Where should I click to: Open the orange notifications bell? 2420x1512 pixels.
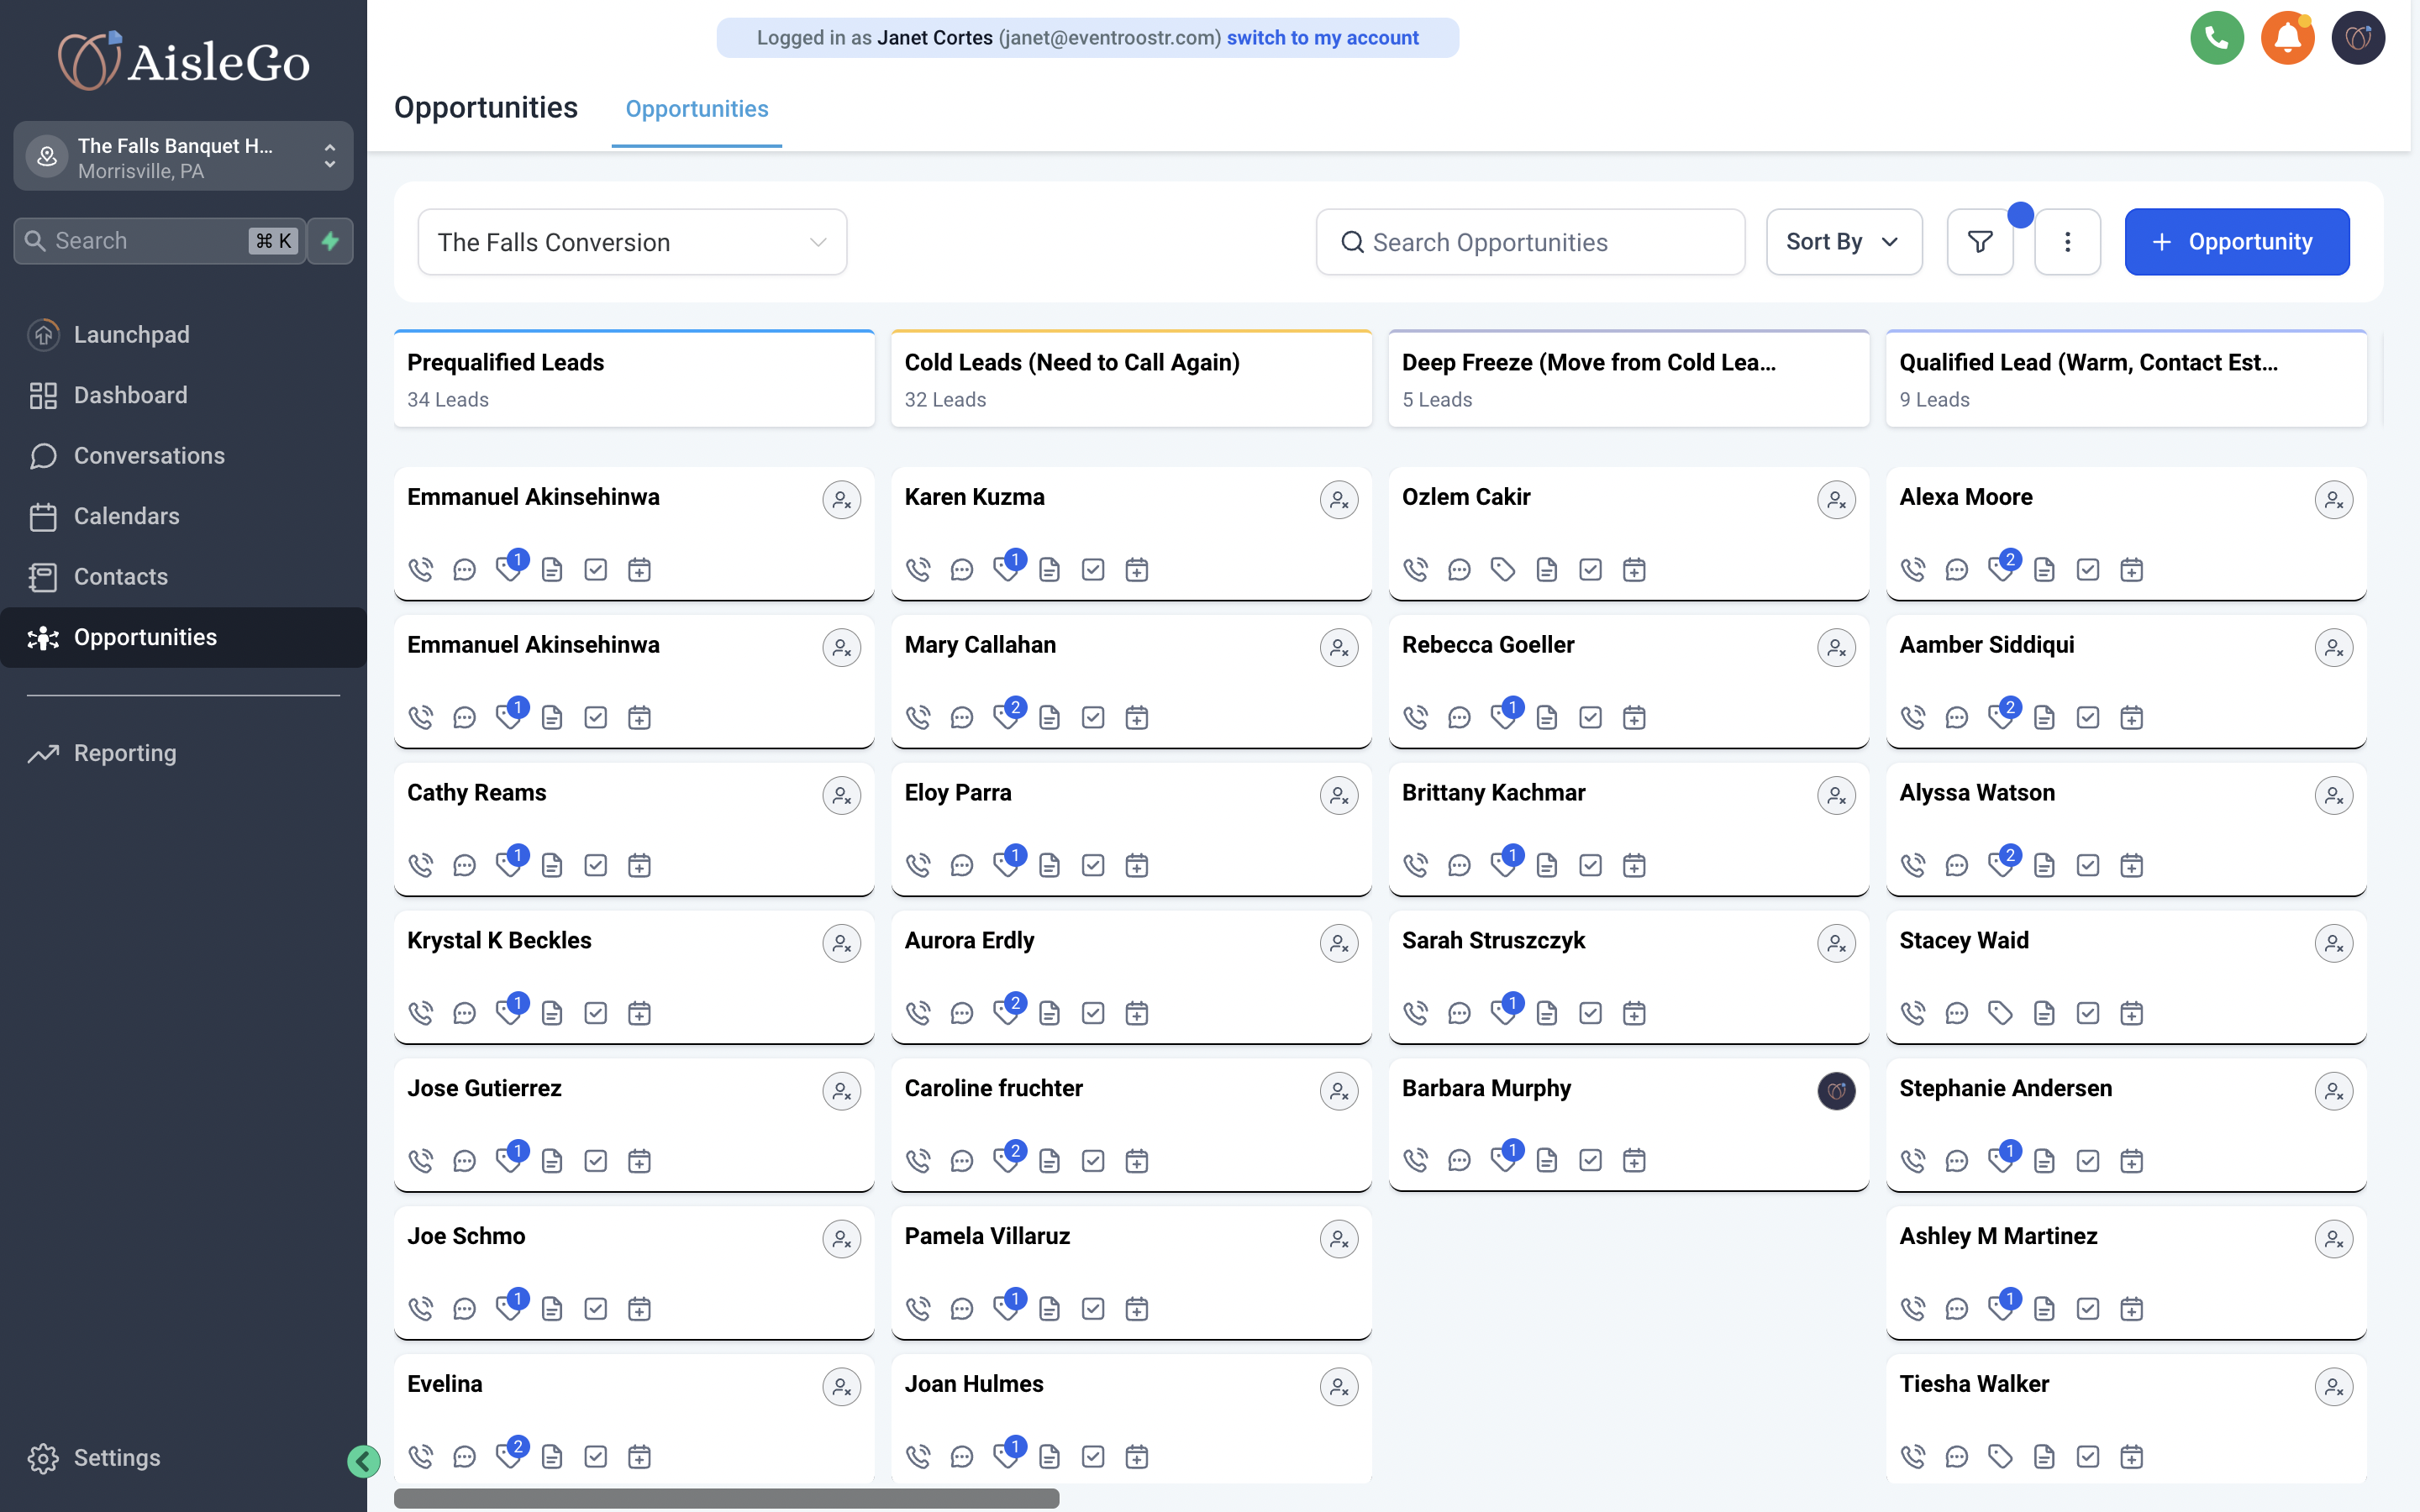tap(2287, 39)
